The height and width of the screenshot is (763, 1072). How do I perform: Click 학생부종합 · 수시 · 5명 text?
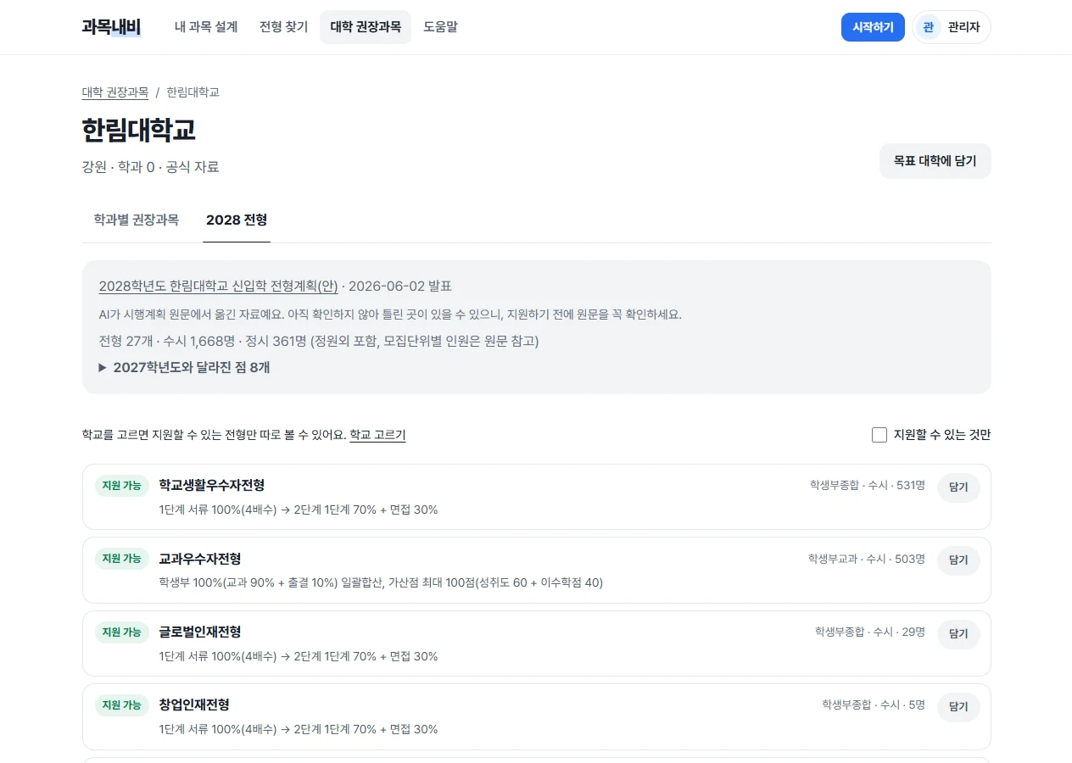click(x=874, y=705)
